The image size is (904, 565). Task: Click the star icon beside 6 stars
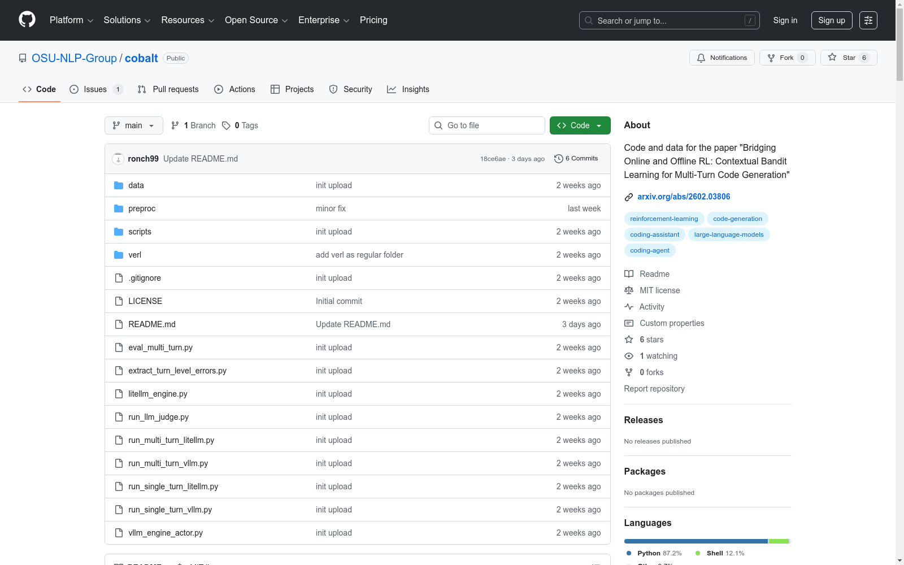(x=629, y=340)
